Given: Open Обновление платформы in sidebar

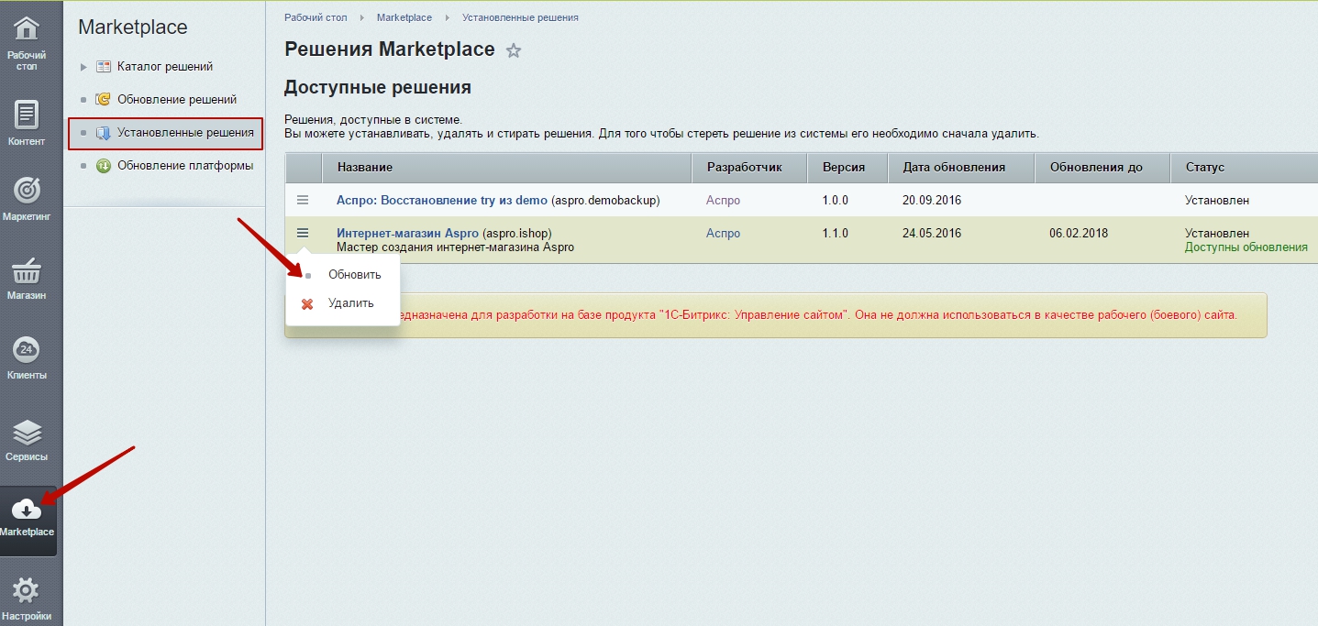Looking at the screenshot, I should coord(184,166).
